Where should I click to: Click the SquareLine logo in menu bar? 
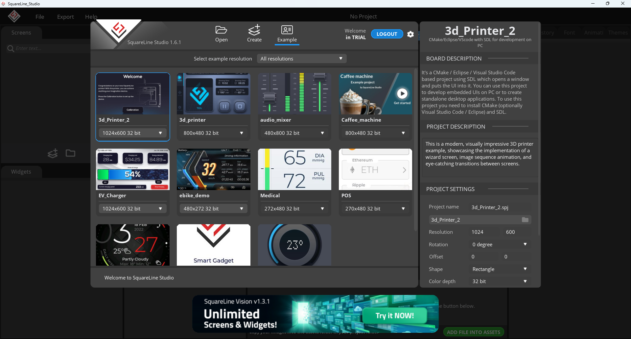click(x=14, y=16)
